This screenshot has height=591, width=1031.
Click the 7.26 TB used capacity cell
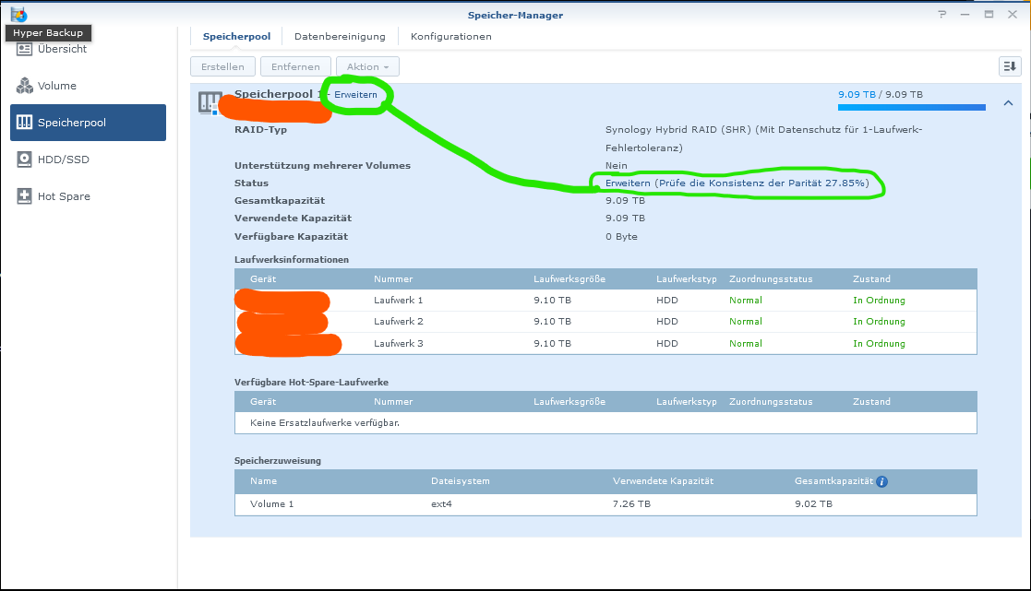tap(631, 503)
